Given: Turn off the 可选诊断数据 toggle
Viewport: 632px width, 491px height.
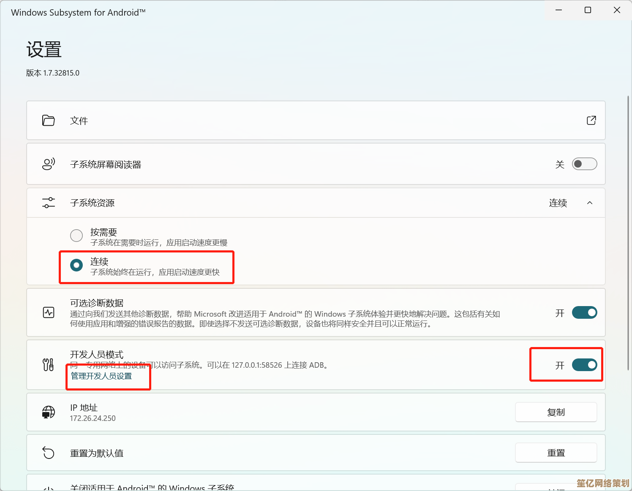Looking at the screenshot, I should (x=584, y=313).
